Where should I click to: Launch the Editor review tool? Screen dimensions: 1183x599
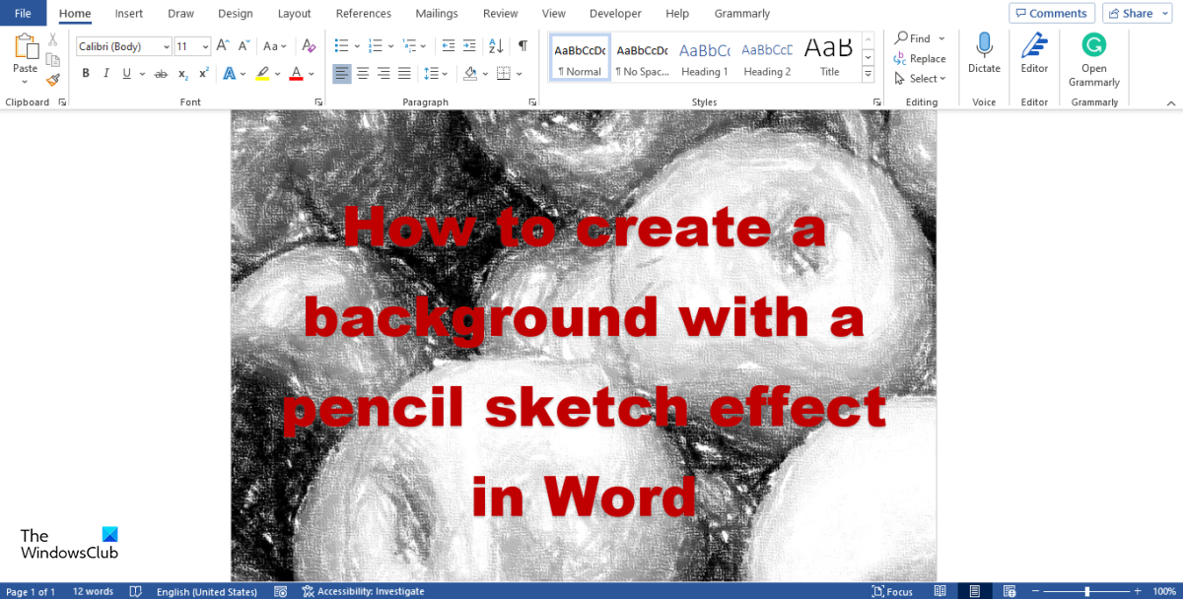pos(1034,52)
